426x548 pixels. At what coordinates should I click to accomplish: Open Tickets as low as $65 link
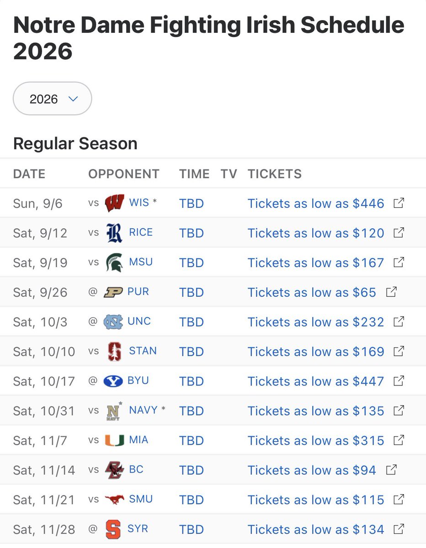312,292
